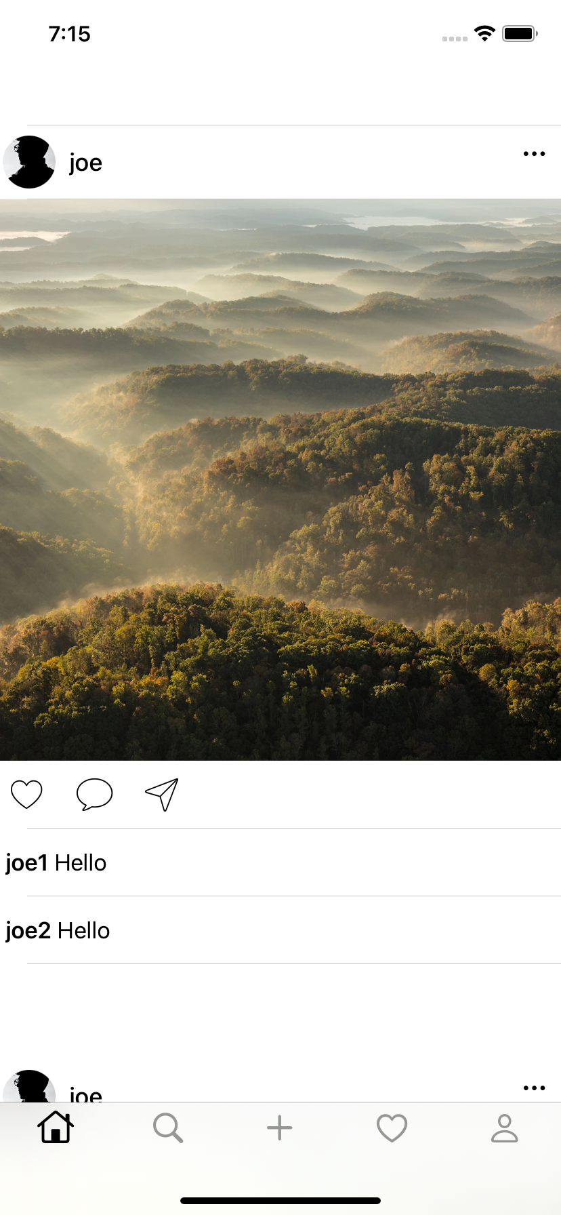Open comments with the speech bubble icon
Viewport: 561px width, 1215px height.
pos(94,794)
